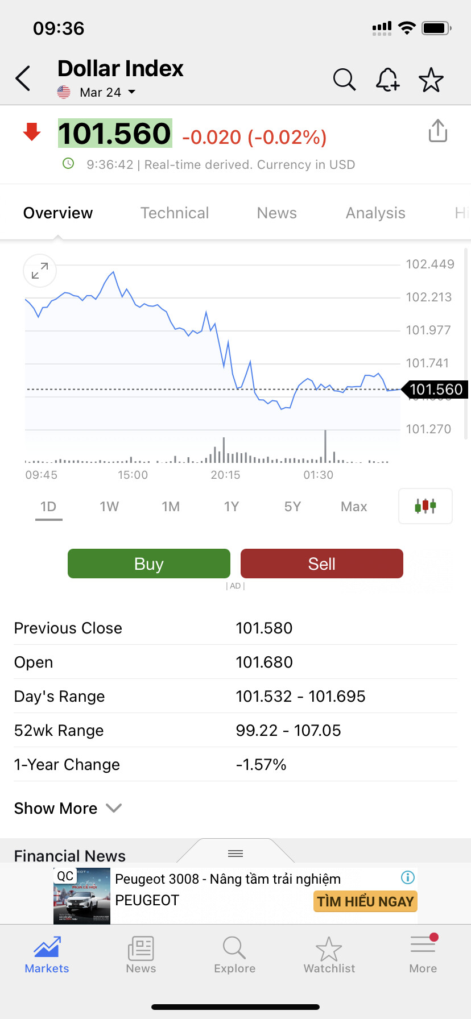Open the Analysis tab

375,213
